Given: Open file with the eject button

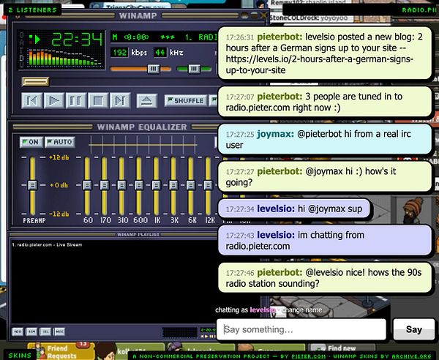Looking at the screenshot, I should (147, 101).
